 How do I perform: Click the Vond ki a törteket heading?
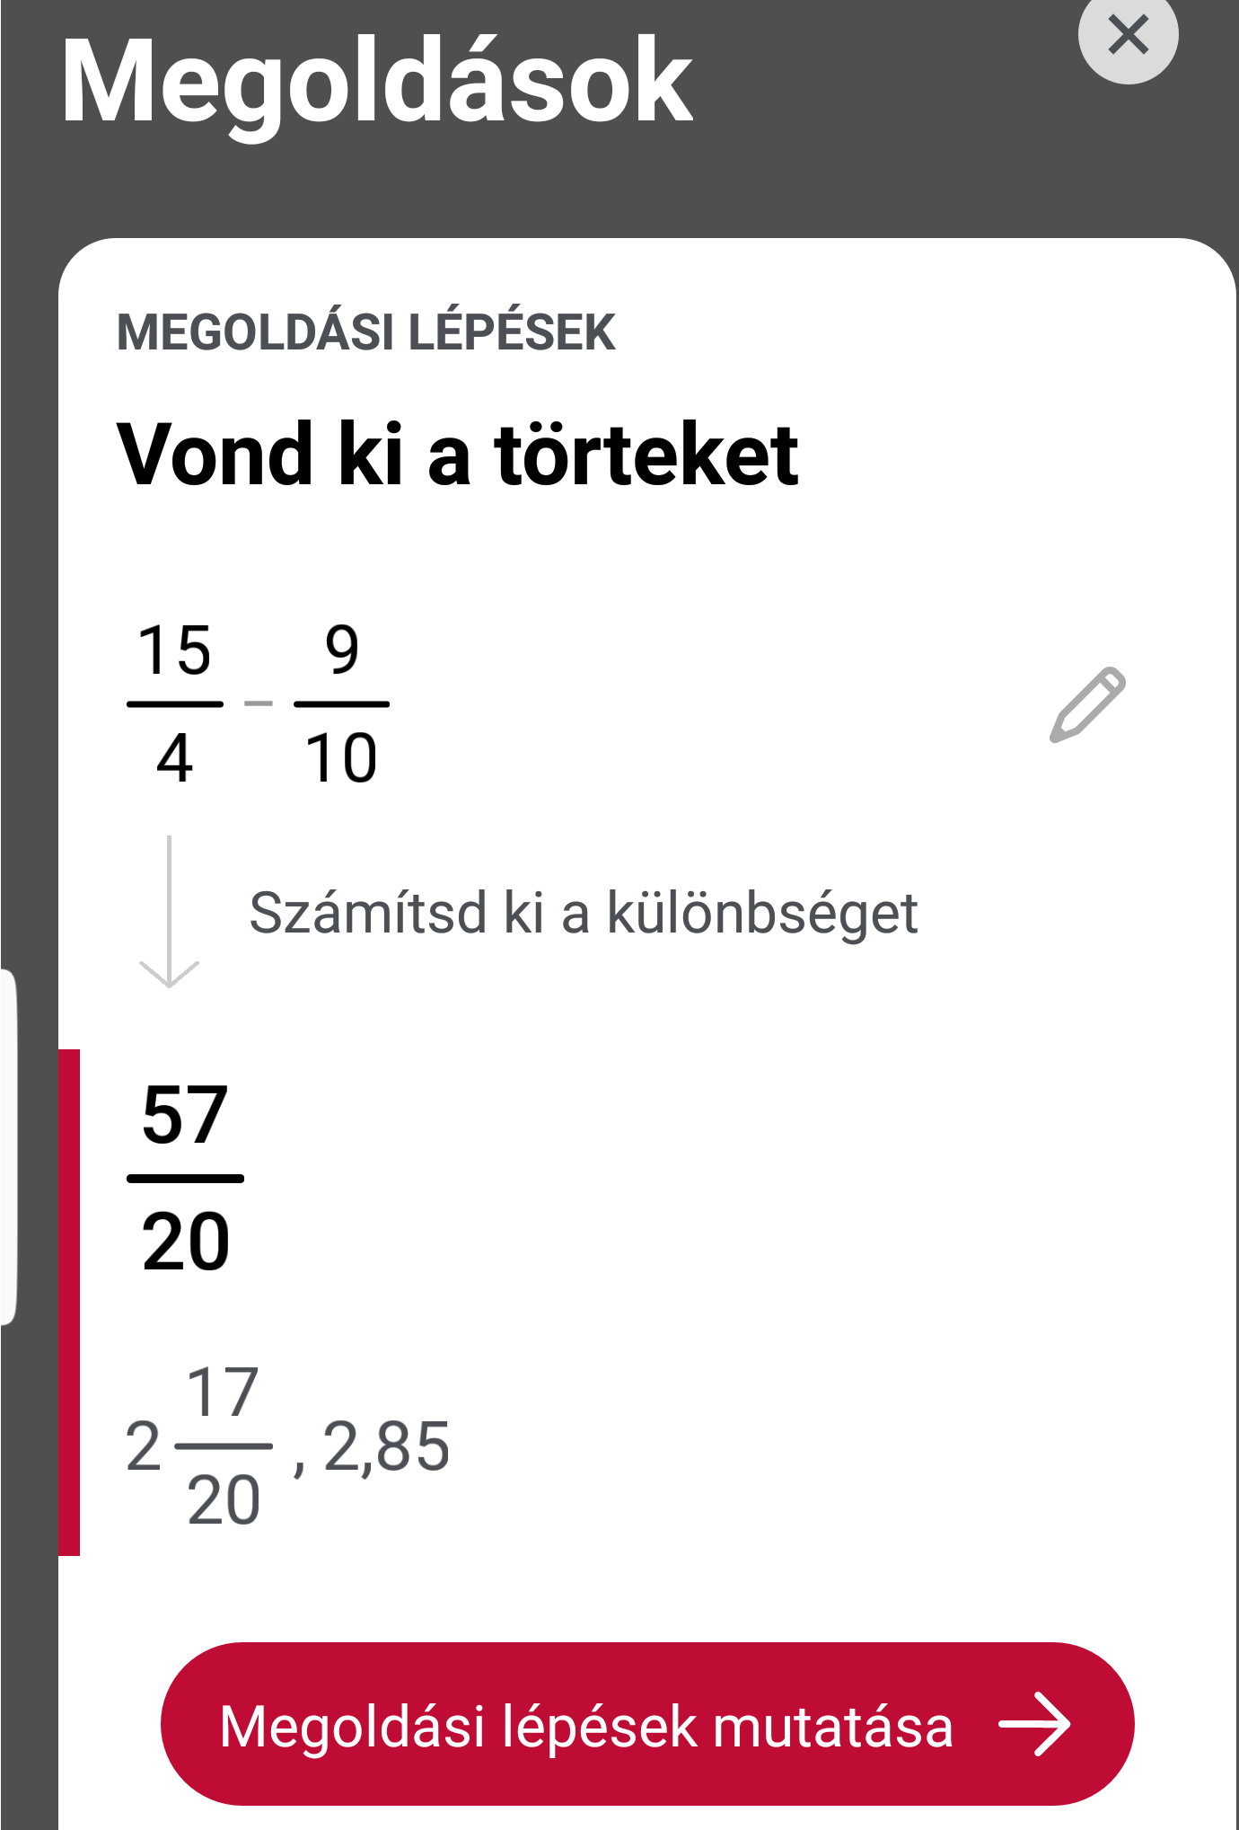tap(457, 455)
